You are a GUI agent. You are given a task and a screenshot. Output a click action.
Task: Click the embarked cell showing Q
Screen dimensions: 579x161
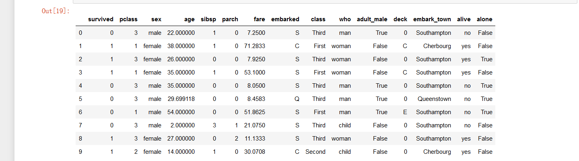[x=297, y=99]
